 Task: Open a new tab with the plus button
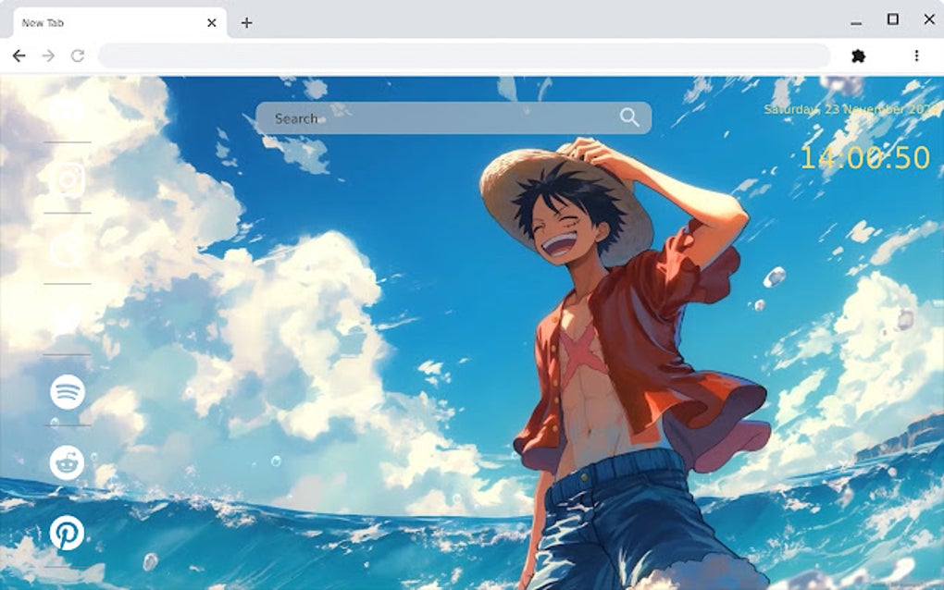(246, 23)
